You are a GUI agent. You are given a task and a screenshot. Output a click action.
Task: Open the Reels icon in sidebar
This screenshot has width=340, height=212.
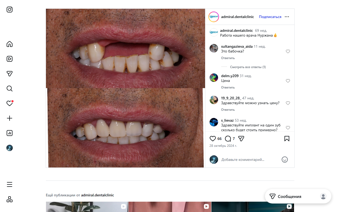[10, 59]
